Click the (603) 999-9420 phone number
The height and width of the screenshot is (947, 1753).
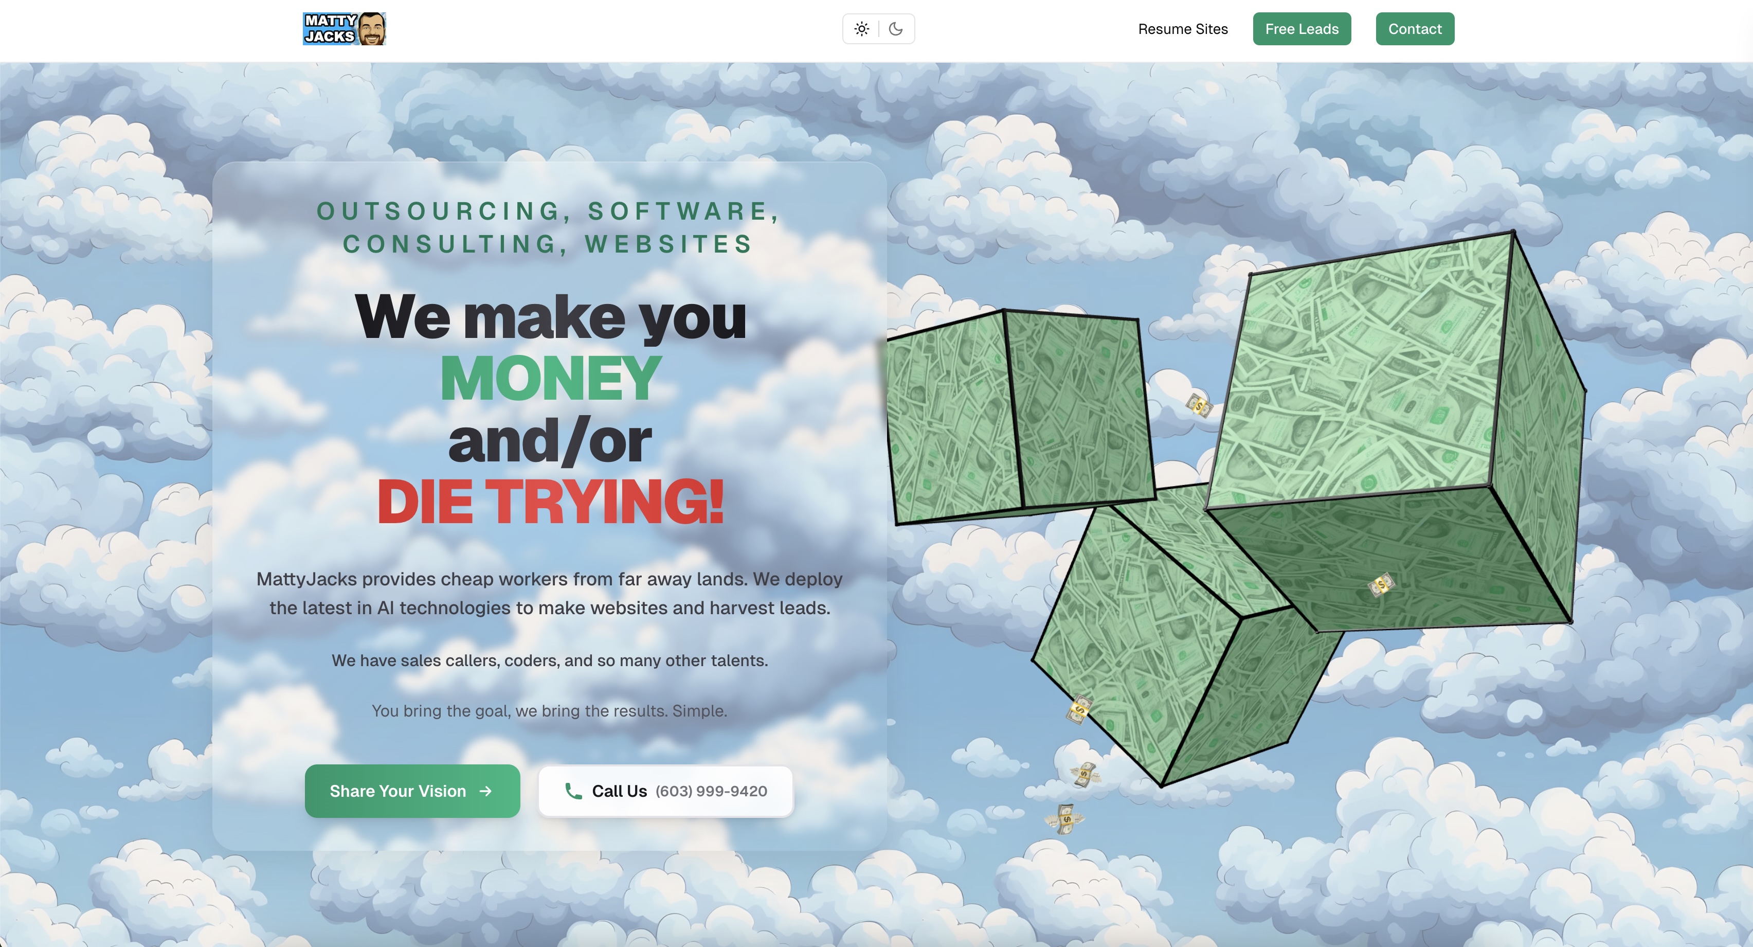pyautogui.click(x=711, y=791)
